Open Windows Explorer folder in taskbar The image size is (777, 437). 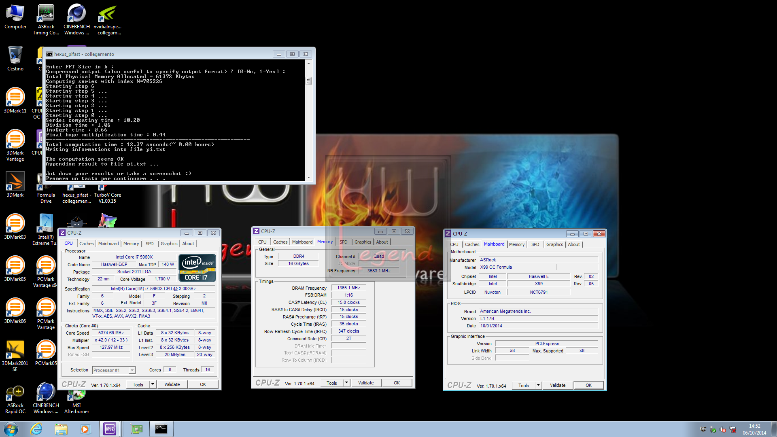[x=61, y=429]
